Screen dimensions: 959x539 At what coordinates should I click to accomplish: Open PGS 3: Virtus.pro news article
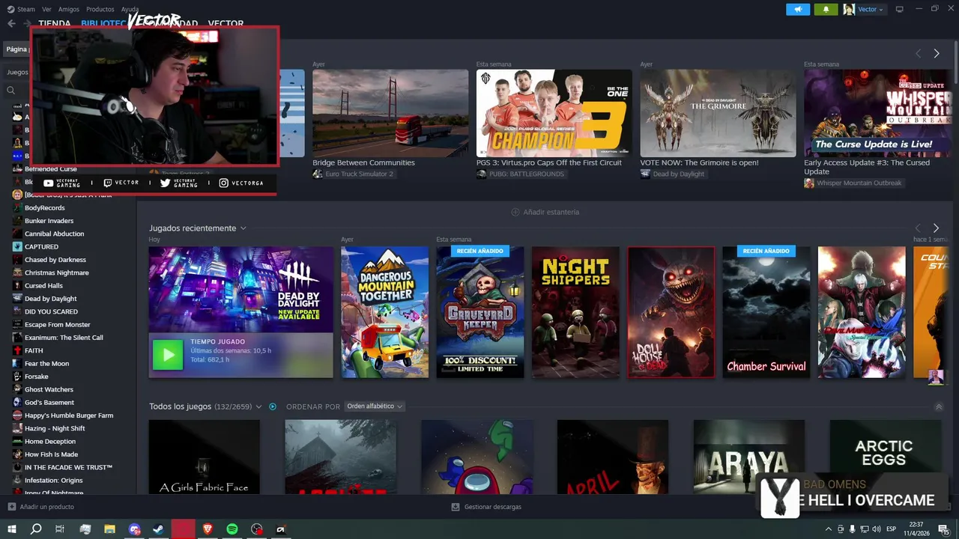[549, 162]
